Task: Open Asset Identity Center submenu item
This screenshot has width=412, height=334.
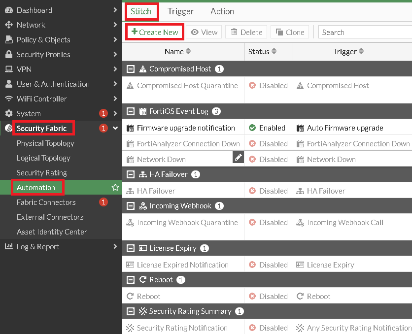Action: tap(52, 232)
